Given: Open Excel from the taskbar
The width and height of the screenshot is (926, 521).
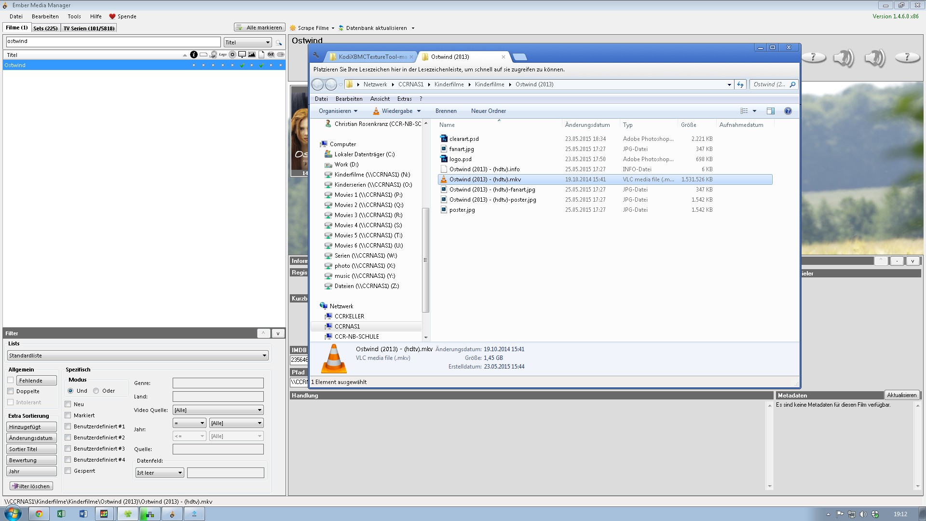Looking at the screenshot, I should click(x=61, y=514).
